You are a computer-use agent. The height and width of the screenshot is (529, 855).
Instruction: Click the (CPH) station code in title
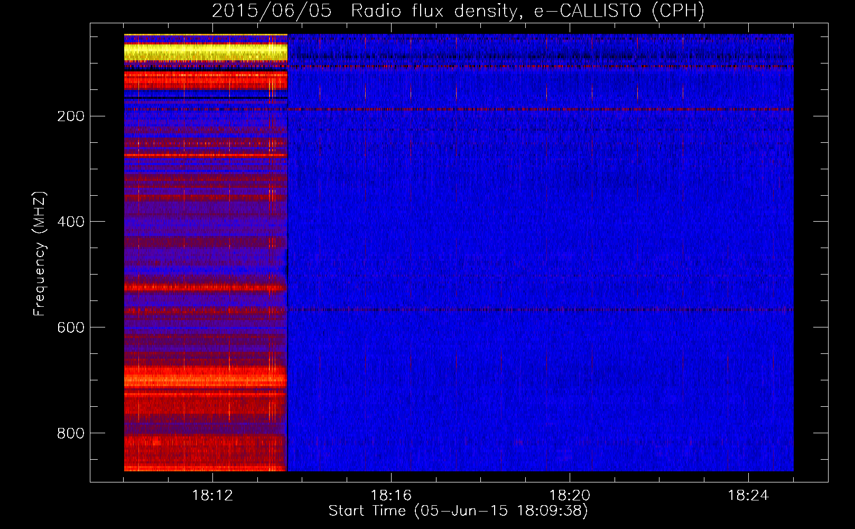point(678,11)
